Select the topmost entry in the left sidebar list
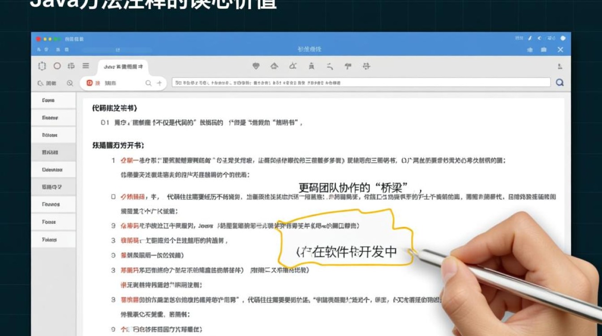 coord(53,100)
